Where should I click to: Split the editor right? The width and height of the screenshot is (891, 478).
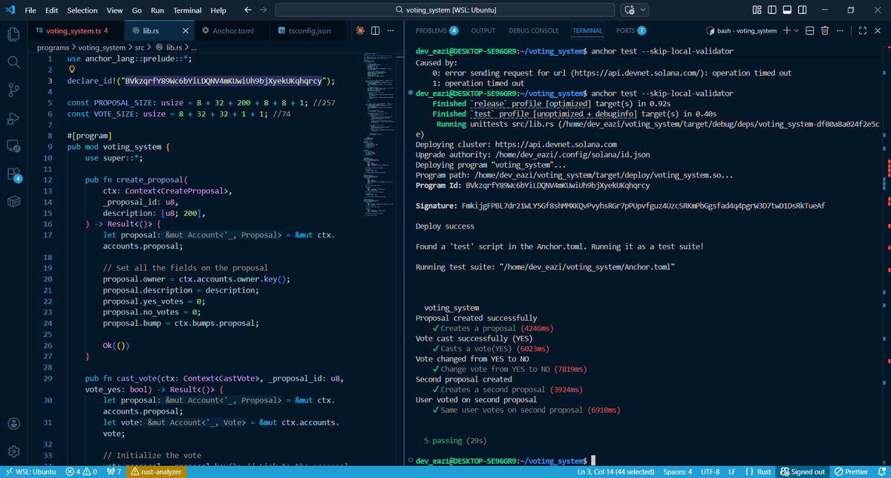point(376,30)
